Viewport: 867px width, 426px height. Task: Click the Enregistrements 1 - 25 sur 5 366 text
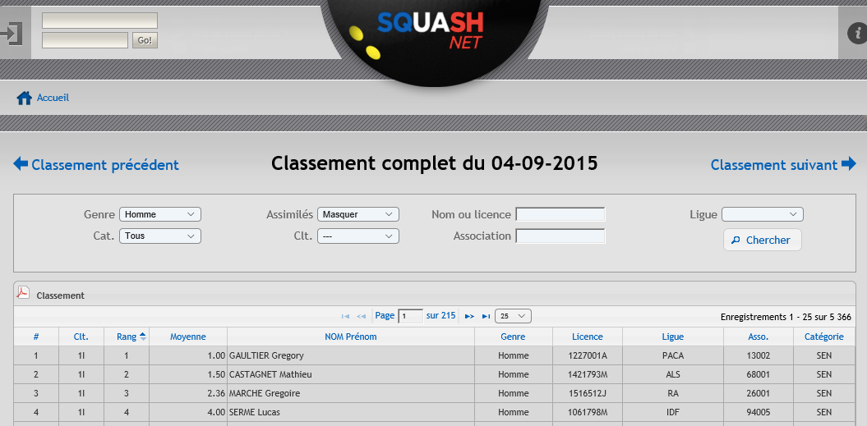pos(786,317)
